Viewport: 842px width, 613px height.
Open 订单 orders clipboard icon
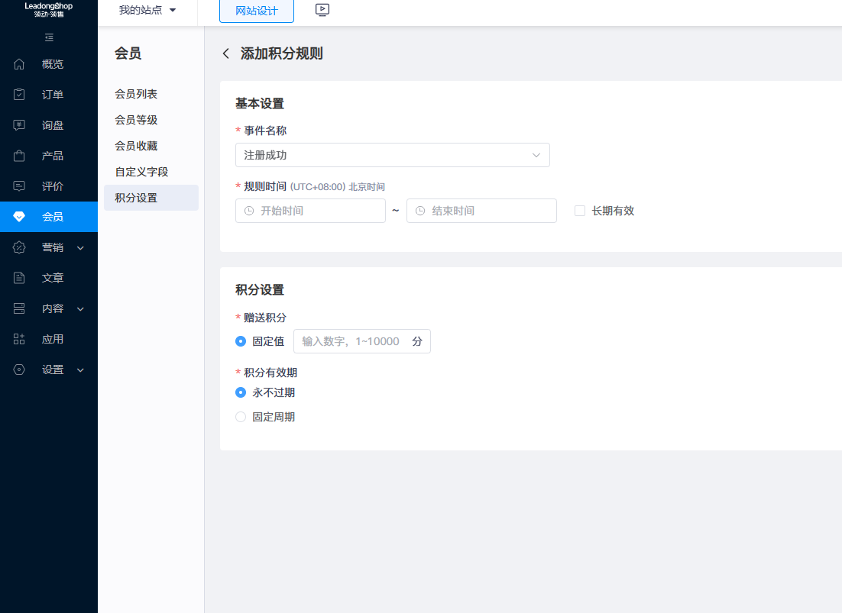coord(20,95)
